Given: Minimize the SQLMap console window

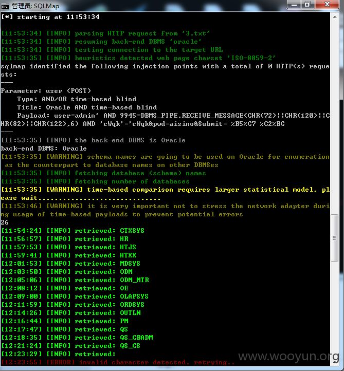Looking at the screenshot, I should pos(294,5).
